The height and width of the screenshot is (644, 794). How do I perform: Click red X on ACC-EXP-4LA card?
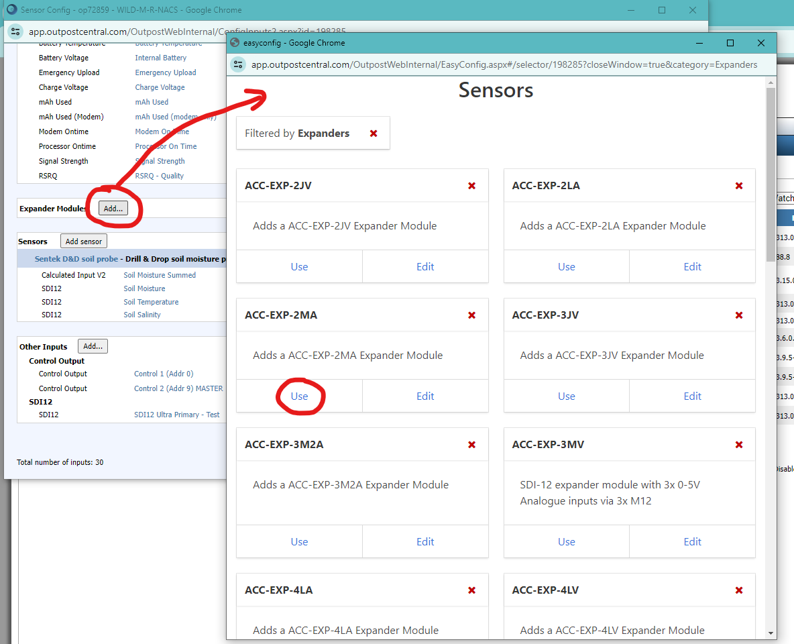click(x=472, y=590)
